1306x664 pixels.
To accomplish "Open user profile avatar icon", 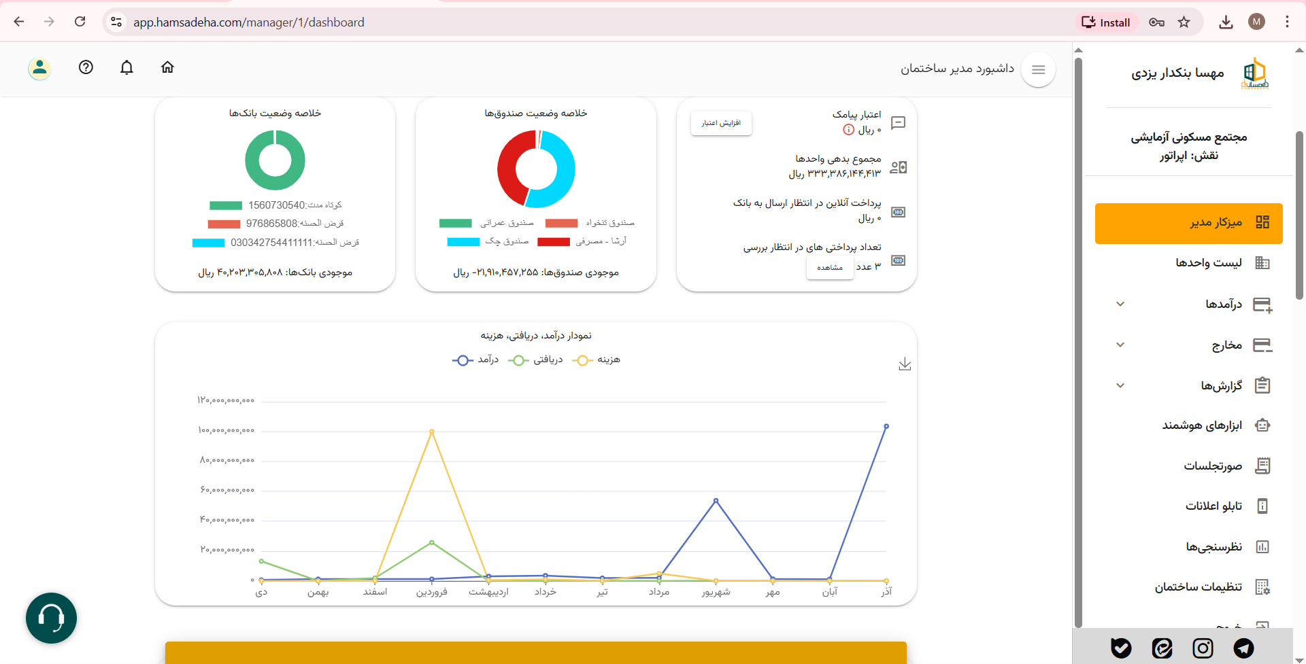I will point(39,68).
